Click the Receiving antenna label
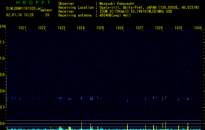 [75, 15]
